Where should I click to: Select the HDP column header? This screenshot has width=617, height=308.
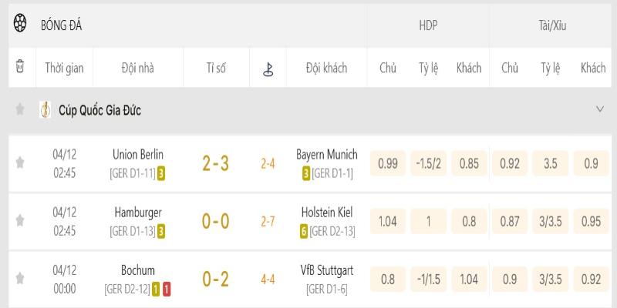[428, 25]
